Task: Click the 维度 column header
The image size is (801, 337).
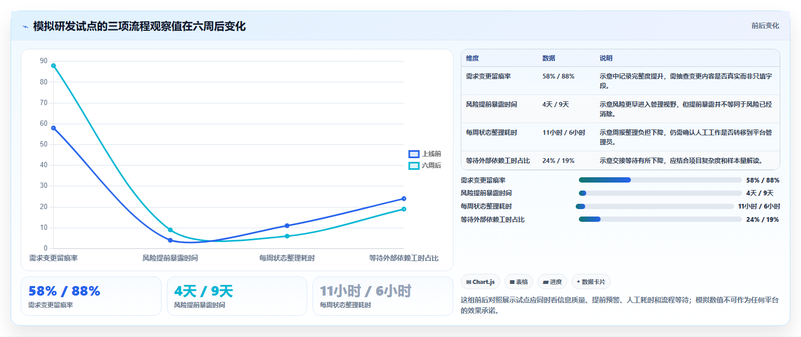Action: [x=473, y=58]
